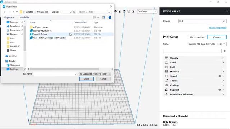Select the Snap-fit Sphere file icon

pyautogui.click(x=31, y=34)
